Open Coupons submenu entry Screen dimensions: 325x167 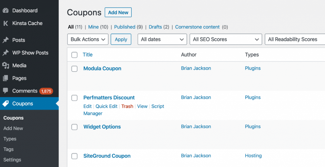coord(13,118)
